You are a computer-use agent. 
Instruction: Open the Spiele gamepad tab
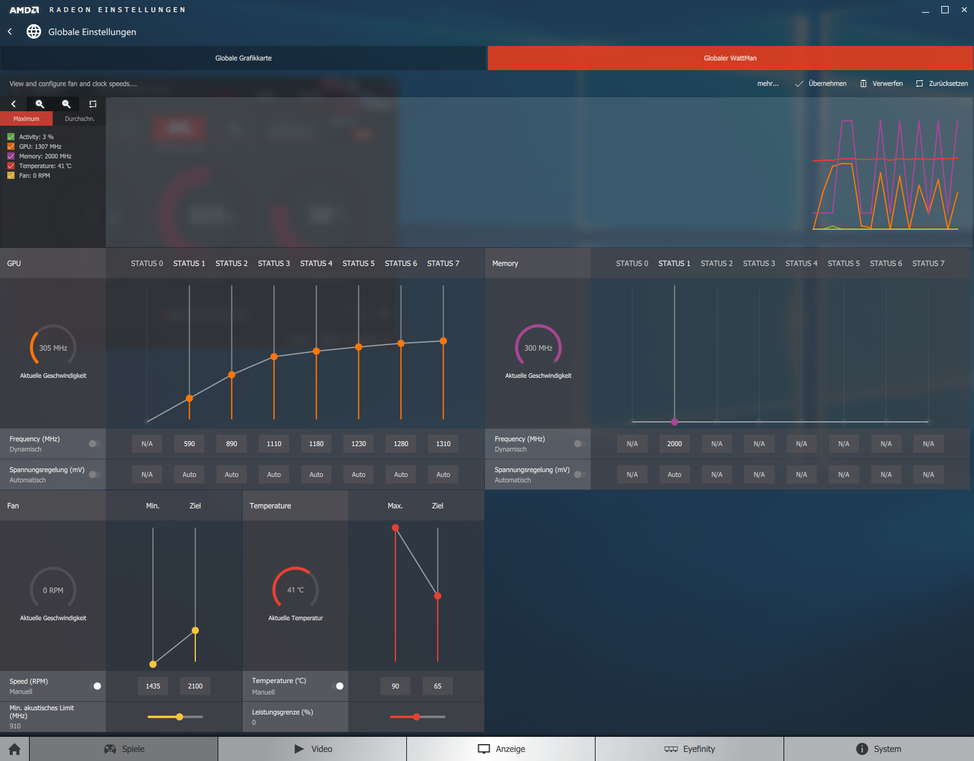click(124, 749)
